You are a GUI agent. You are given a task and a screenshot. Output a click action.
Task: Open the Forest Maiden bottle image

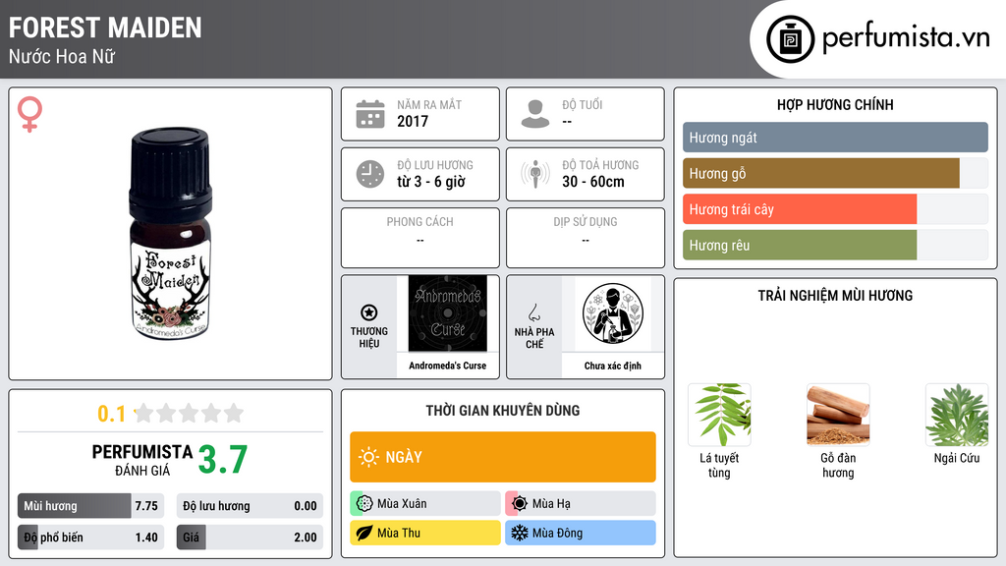(x=171, y=234)
